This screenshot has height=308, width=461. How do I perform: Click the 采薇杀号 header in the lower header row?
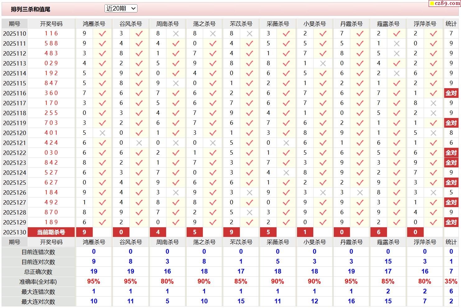coord(278,242)
